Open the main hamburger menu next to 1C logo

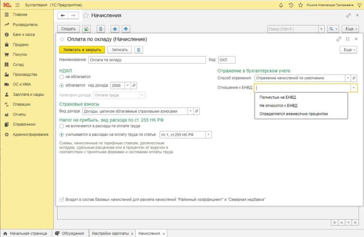coord(17,5)
